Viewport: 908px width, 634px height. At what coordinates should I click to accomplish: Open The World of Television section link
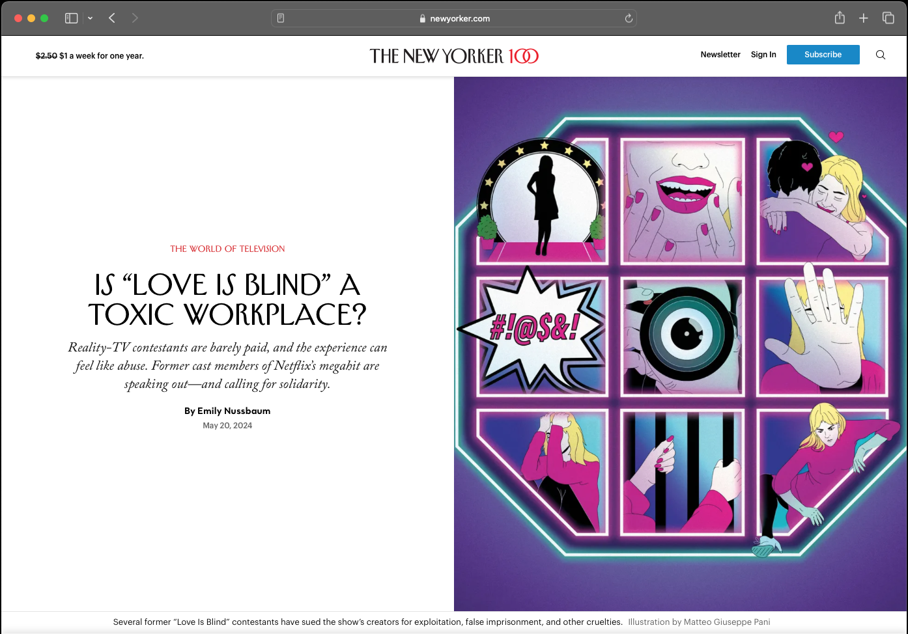pos(227,249)
